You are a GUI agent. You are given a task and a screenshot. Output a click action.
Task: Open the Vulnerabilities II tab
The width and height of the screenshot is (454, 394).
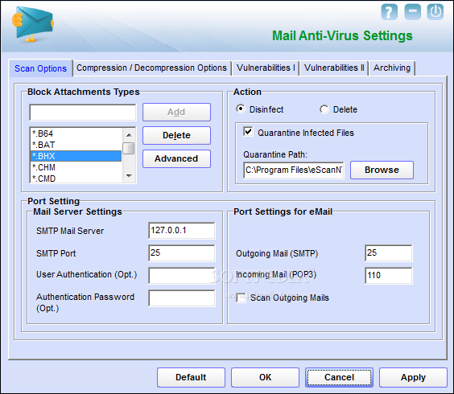pos(334,68)
